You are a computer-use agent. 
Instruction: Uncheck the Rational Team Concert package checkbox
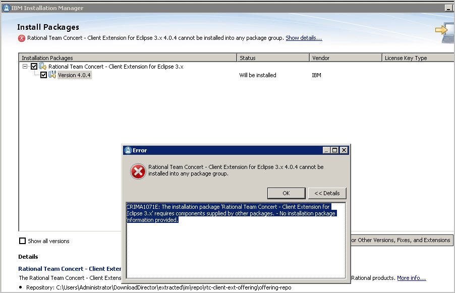[x=34, y=67]
